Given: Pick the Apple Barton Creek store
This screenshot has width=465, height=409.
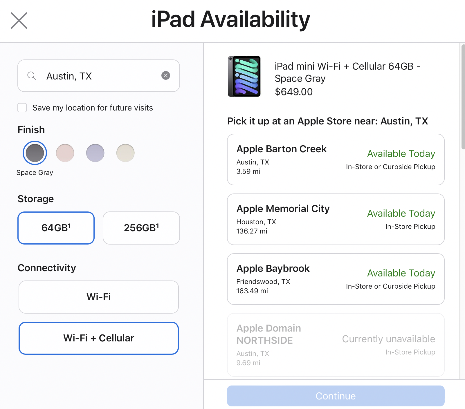Looking at the screenshot, I should point(336,160).
